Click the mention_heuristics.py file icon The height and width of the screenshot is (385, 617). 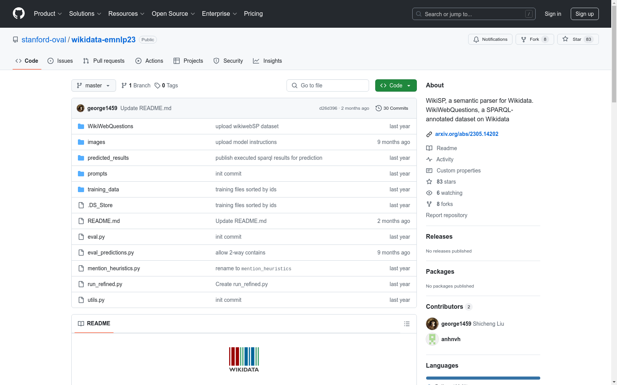tap(81, 268)
